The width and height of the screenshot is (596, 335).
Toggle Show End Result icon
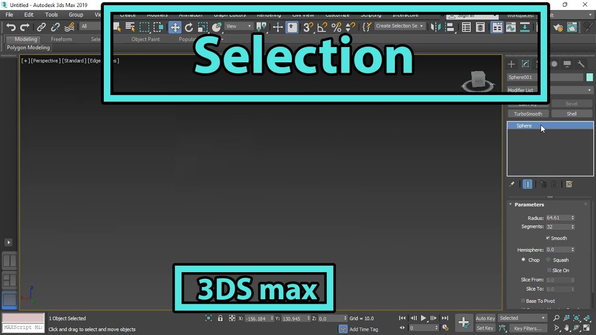(528, 184)
